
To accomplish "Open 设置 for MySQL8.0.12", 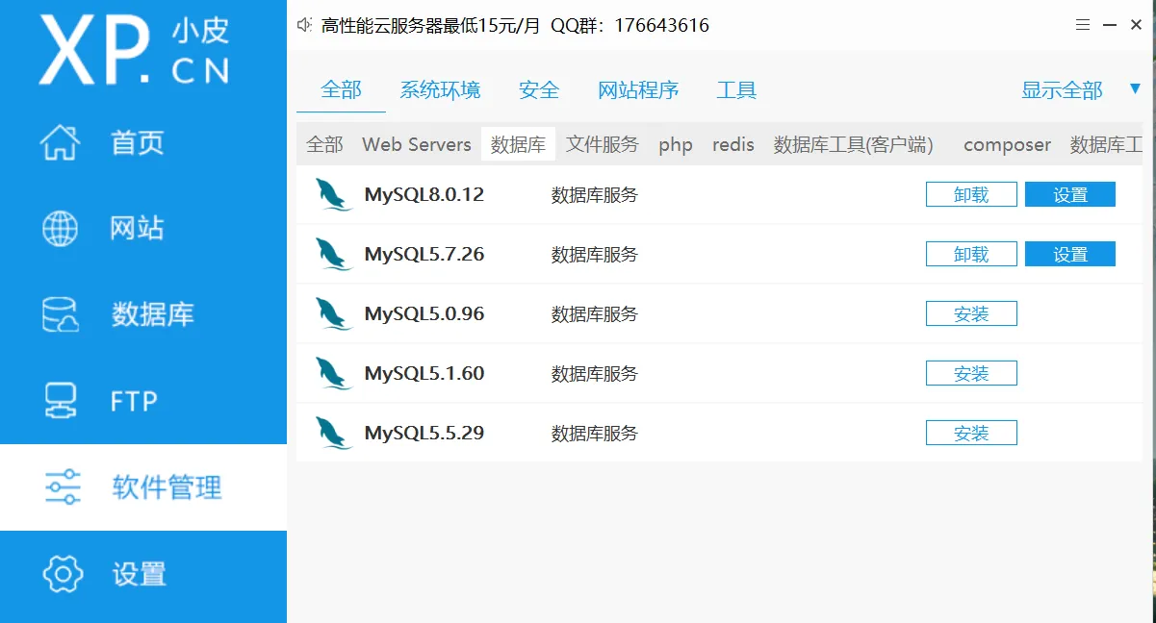I will (x=1070, y=194).
